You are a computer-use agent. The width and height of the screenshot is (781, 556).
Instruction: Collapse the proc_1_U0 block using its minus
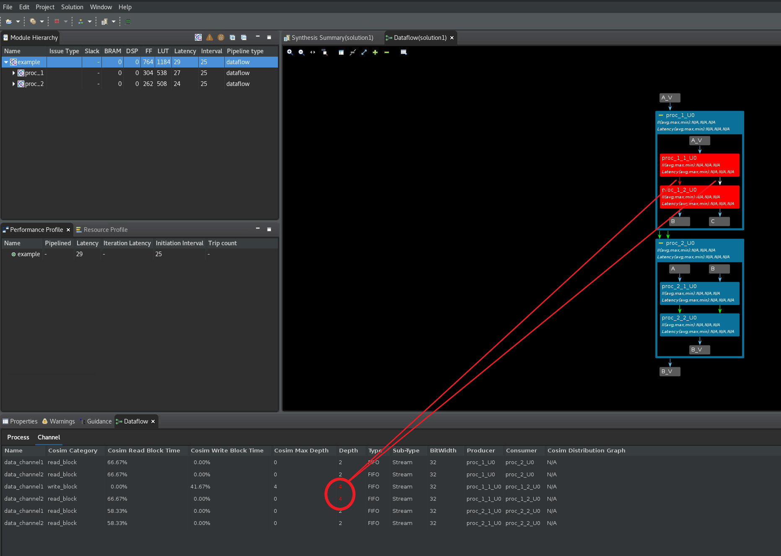[x=661, y=115]
